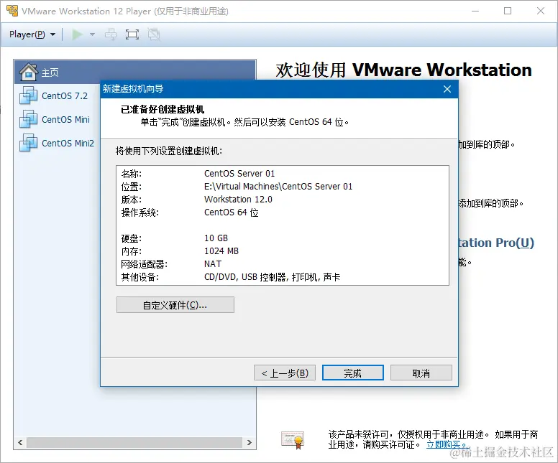Click '10 GB' hard disk value
The width and height of the screenshot is (558, 463).
pos(216,238)
